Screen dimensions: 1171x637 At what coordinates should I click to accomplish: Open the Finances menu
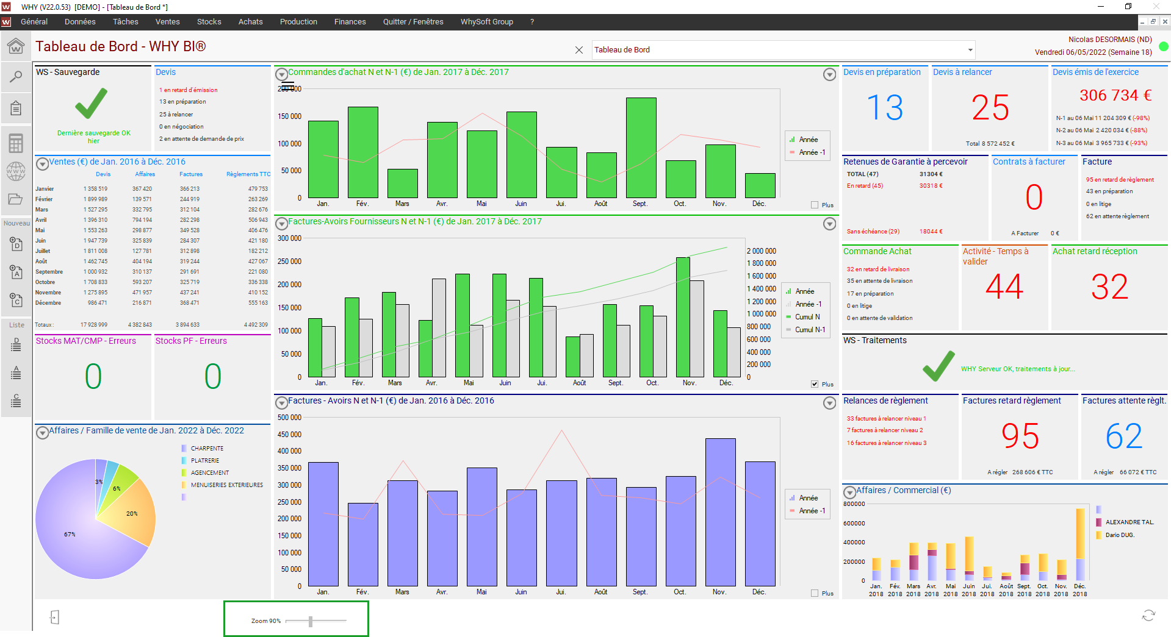point(350,22)
